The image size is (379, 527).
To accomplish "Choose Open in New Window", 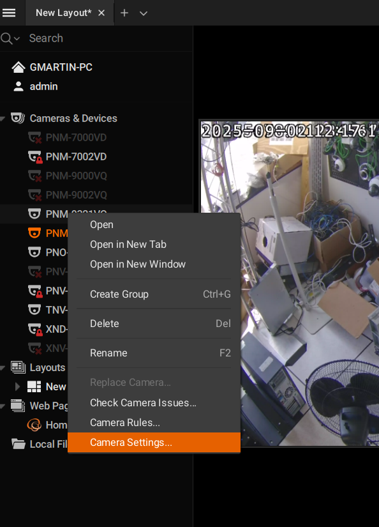I will tap(154, 264).
